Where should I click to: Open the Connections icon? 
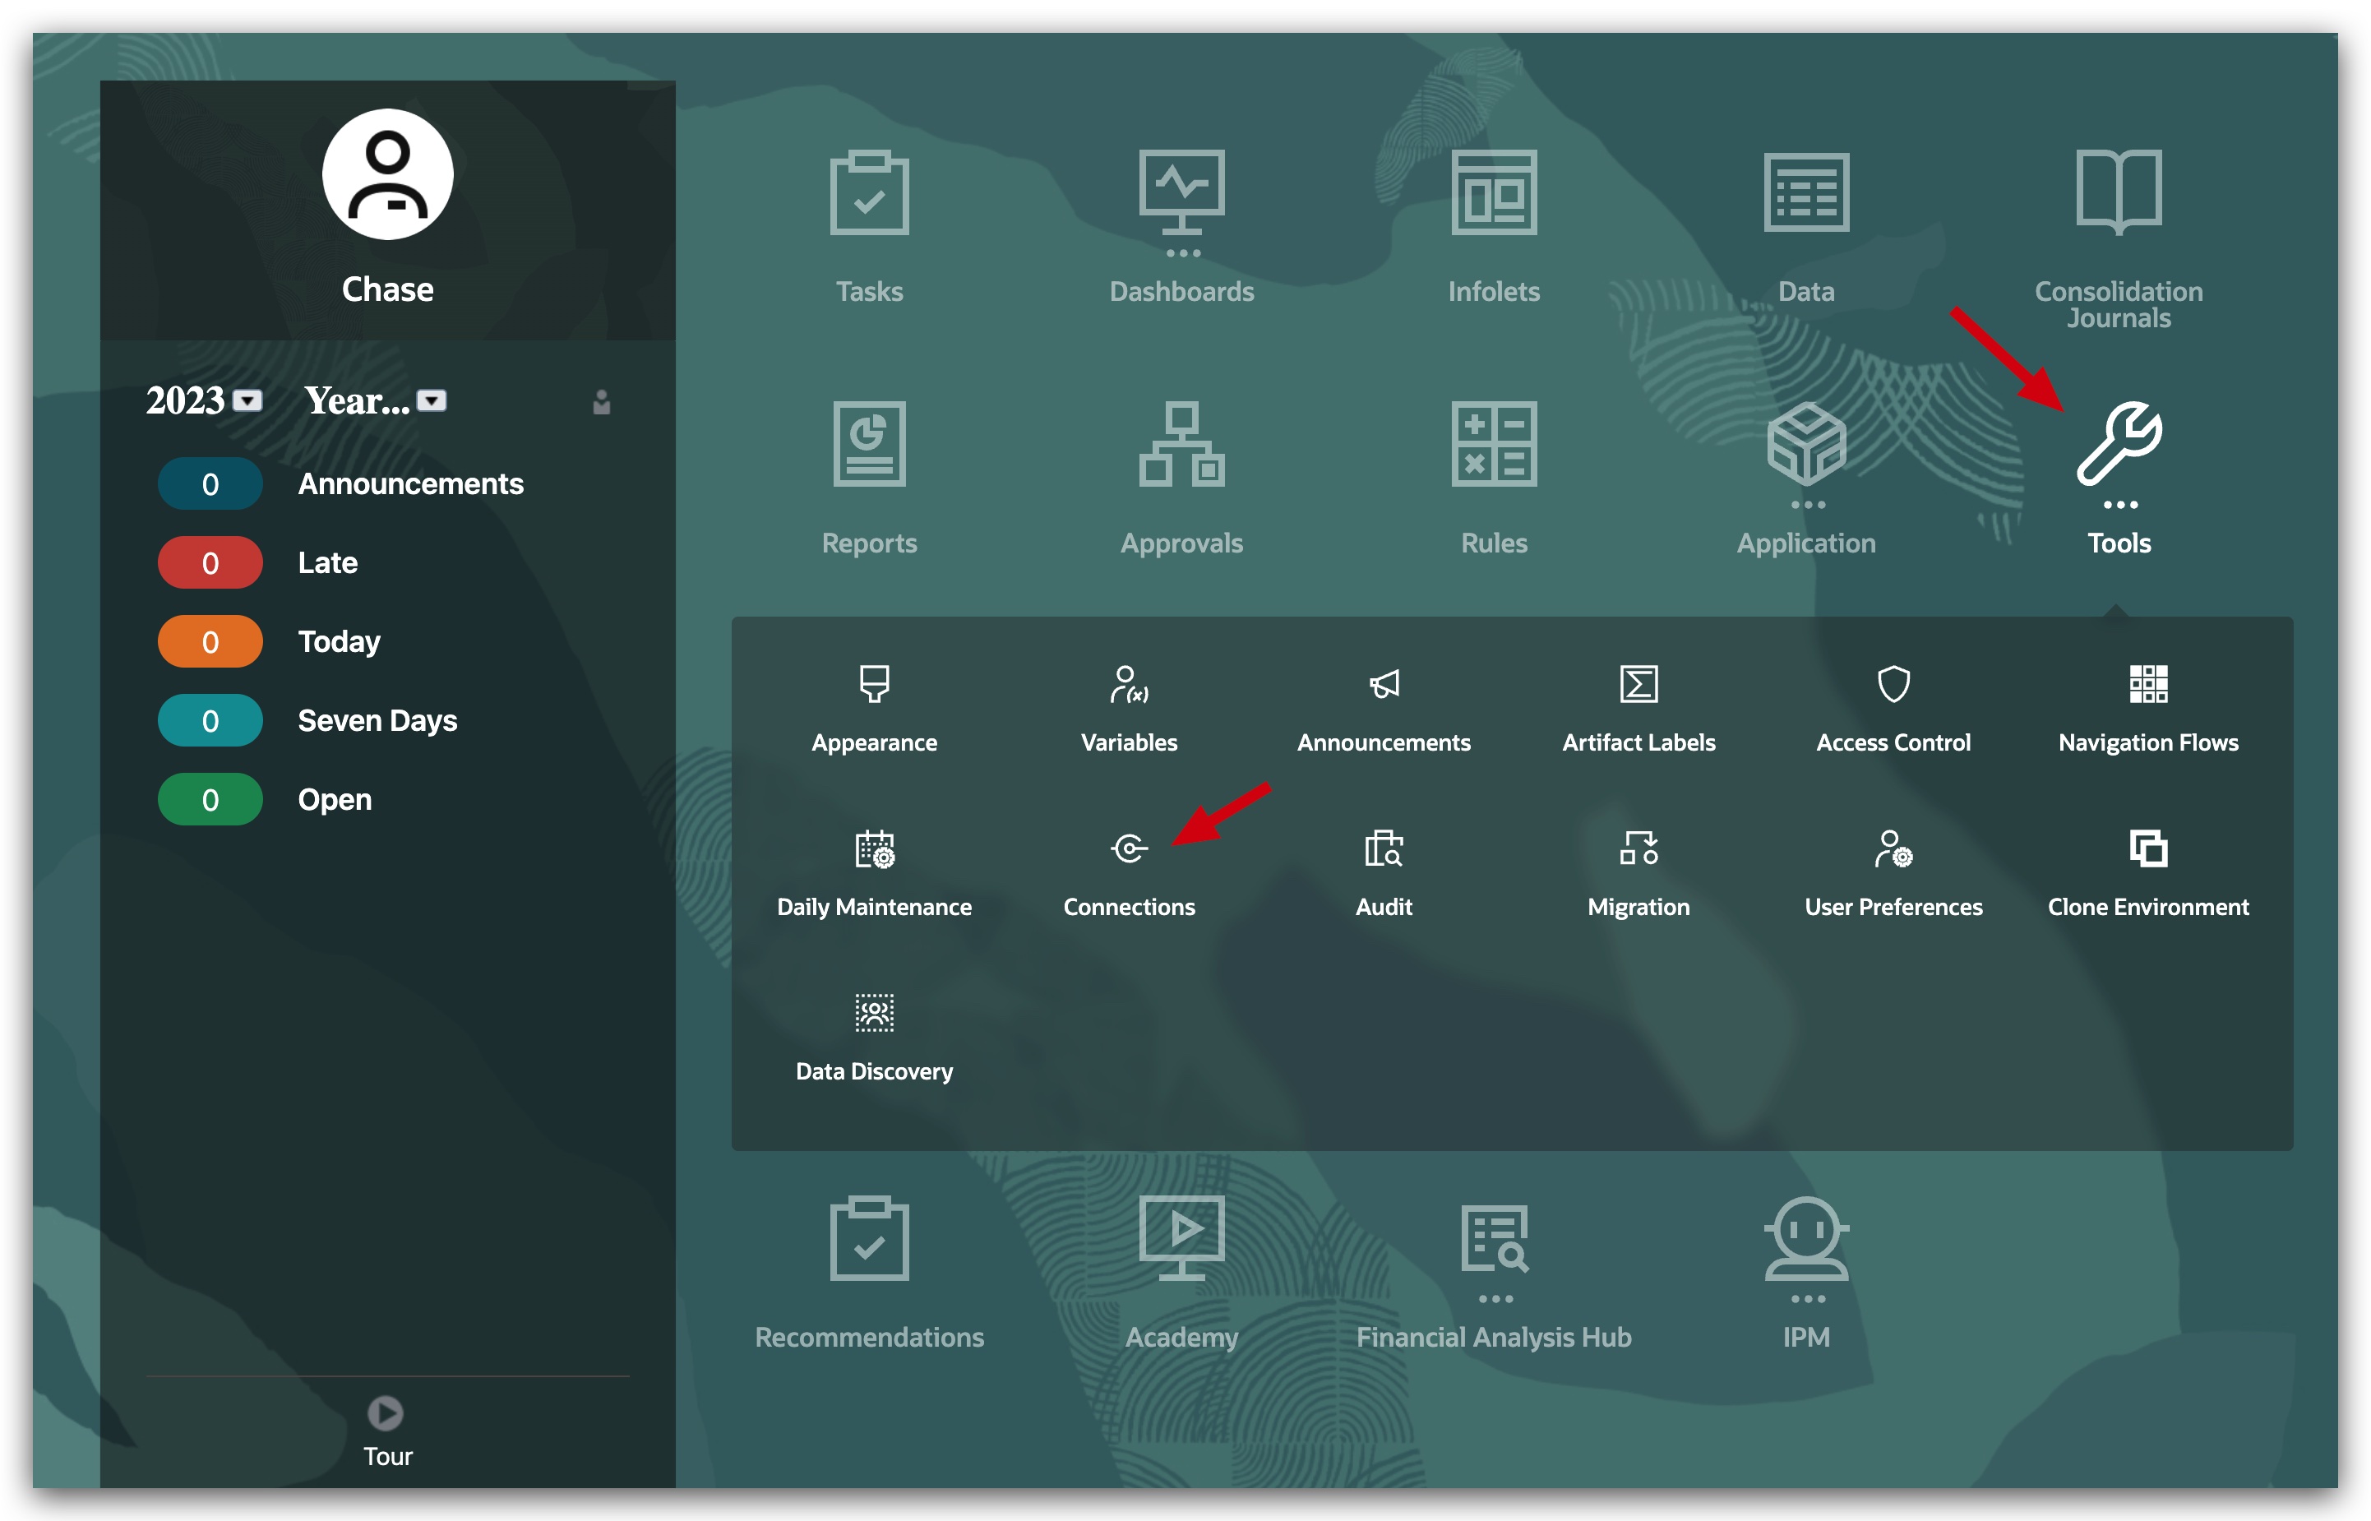click(x=1129, y=848)
